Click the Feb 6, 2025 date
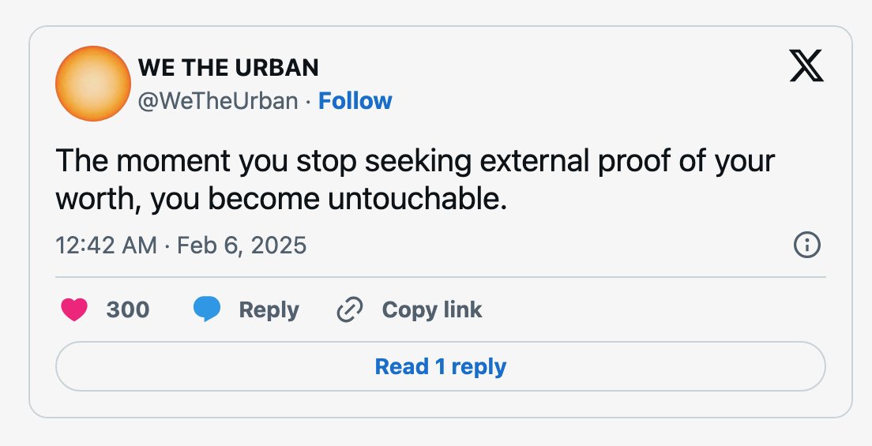 click(242, 245)
